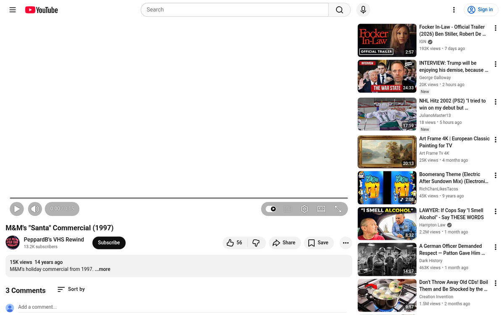This screenshot has height=315, width=504.
Task: Enable closed captions
Action: pyautogui.click(x=287, y=209)
